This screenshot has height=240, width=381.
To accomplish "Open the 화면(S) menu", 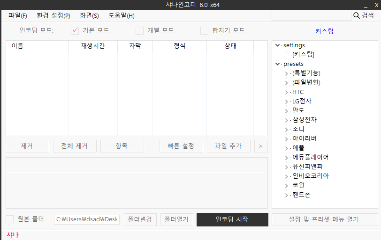I will [x=89, y=15].
